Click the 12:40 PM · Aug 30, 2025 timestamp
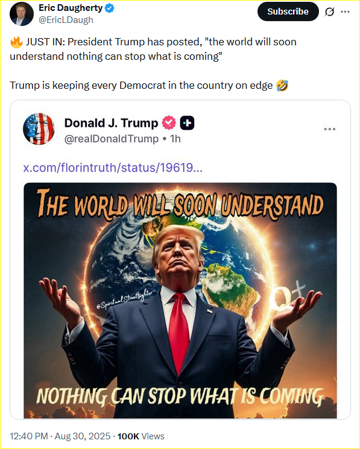Viewport: 360px width, 449px height. [60, 436]
